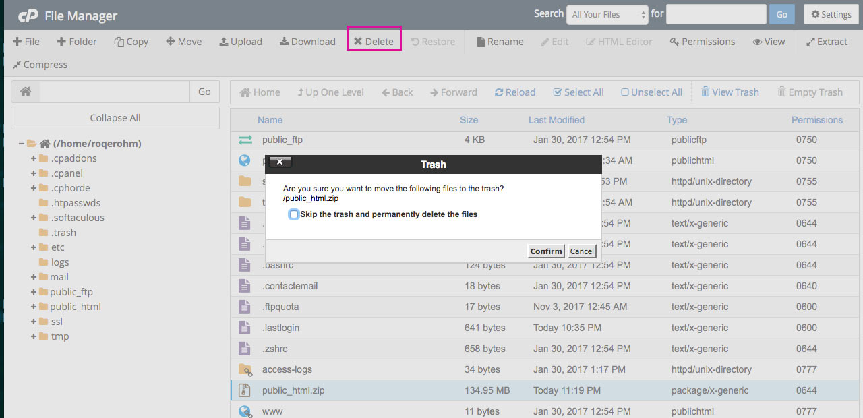
Task: Click Select All files
Action: coord(578,92)
